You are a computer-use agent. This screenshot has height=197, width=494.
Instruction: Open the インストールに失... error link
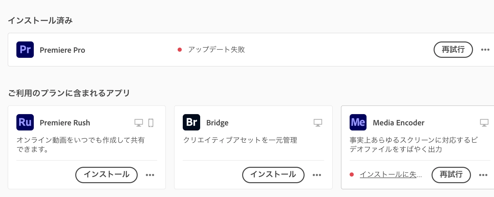click(391, 174)
